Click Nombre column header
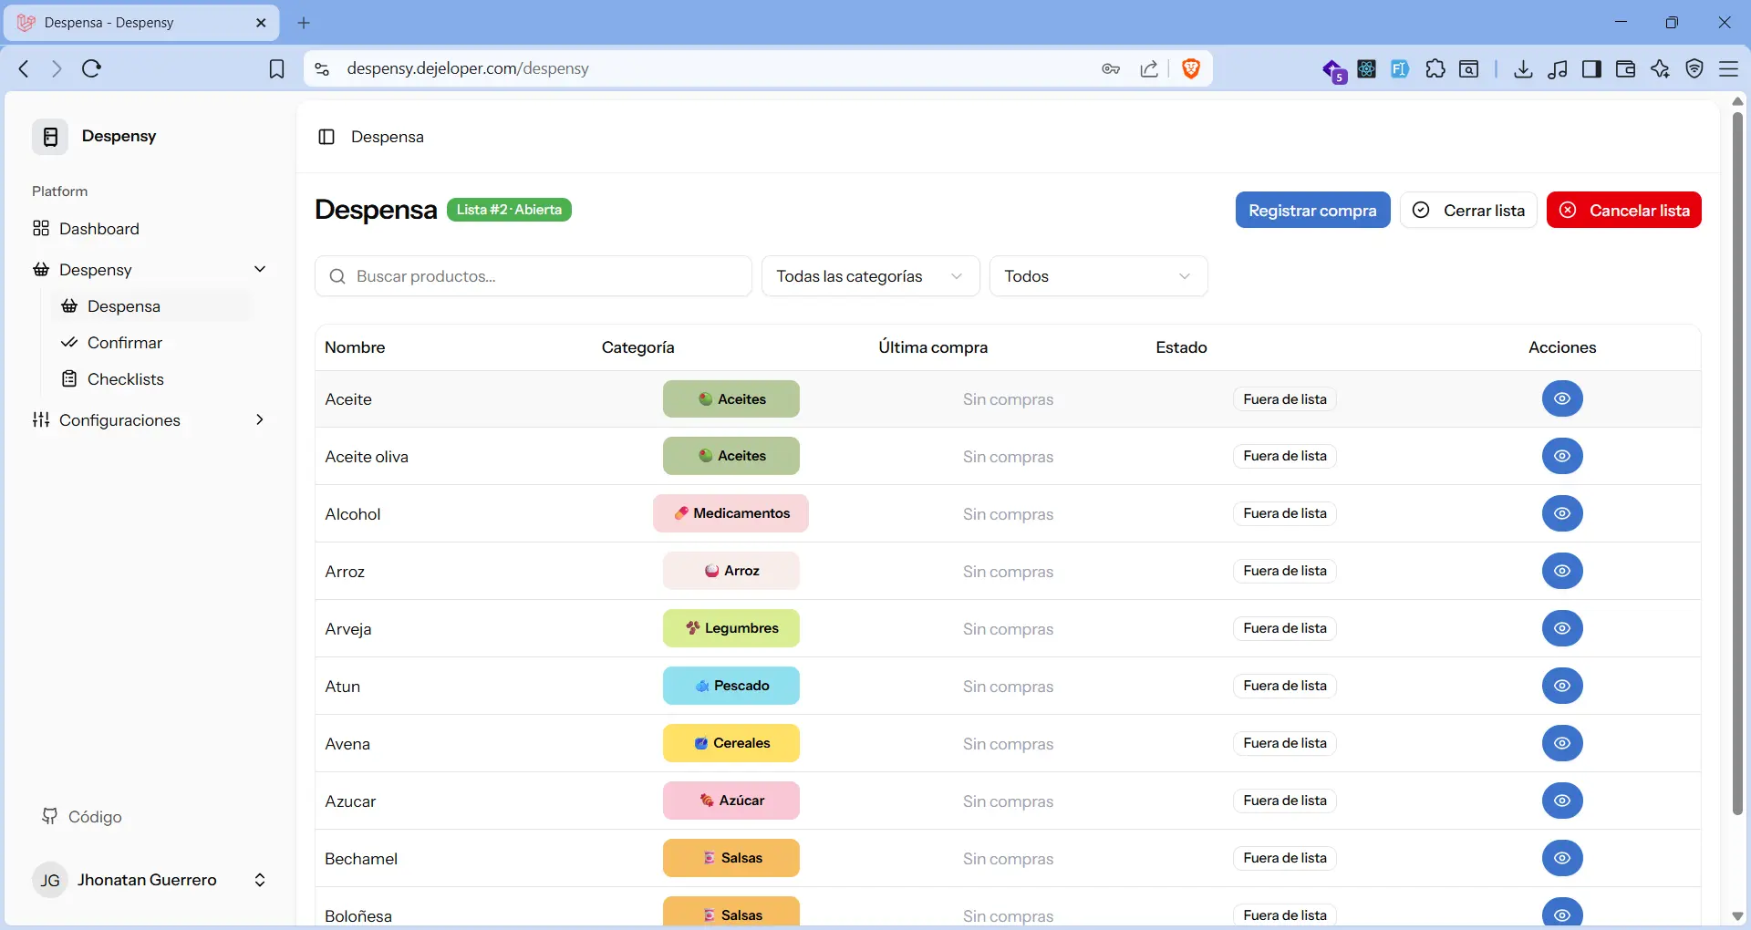 [355, 347]
